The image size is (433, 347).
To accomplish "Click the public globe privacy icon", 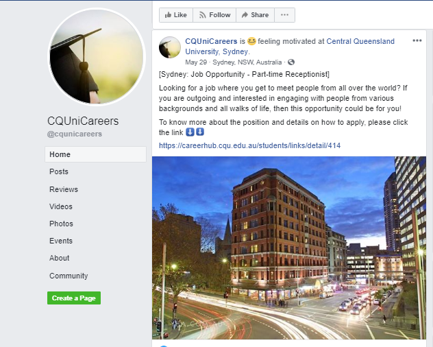I will (x=291, y=62).
